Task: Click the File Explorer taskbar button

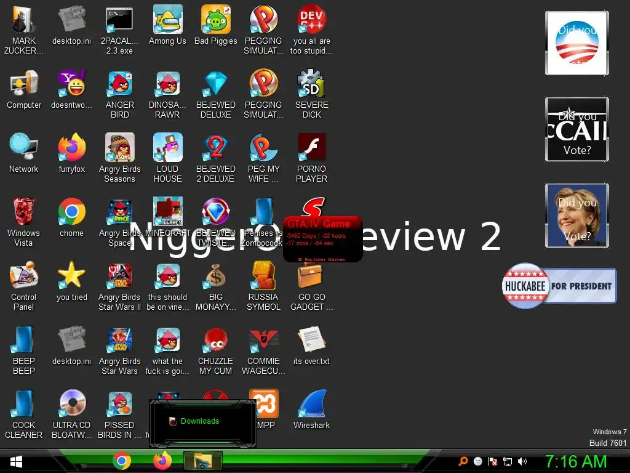Action: (x=203, y=461)
